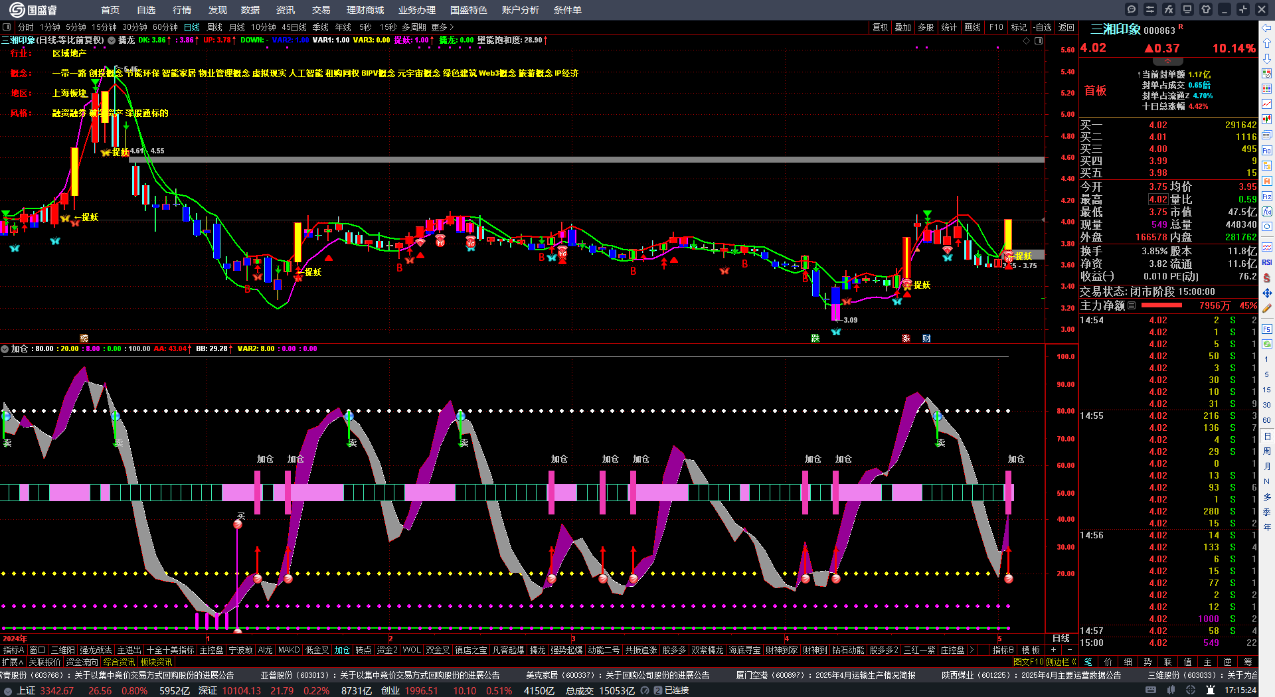The image size is (1275, 697).
Task: Expand more indicator tabs arrow after 庄控盘
Action: click(x=972, y=650)
